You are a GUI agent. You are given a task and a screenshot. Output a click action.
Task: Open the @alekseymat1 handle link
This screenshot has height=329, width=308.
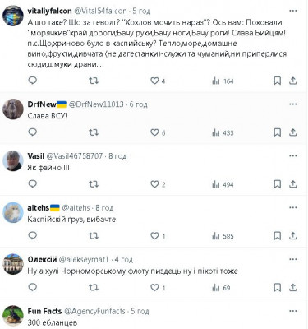(84, 259)
